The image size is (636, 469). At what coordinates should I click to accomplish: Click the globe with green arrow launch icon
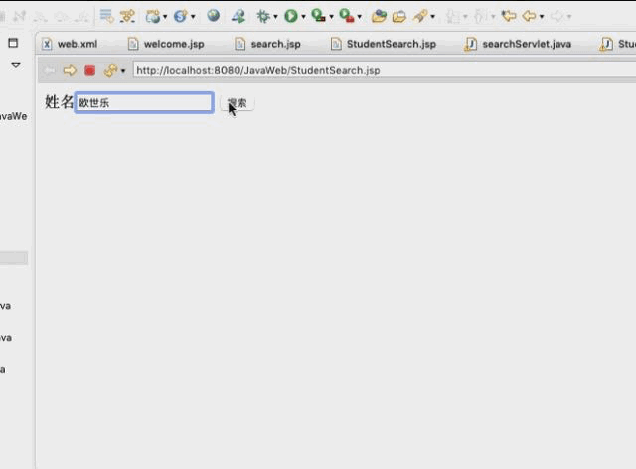(x=238, y=16)
